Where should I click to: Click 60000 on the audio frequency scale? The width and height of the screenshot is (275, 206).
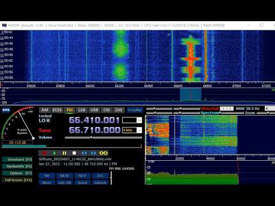tap(241, 159)
